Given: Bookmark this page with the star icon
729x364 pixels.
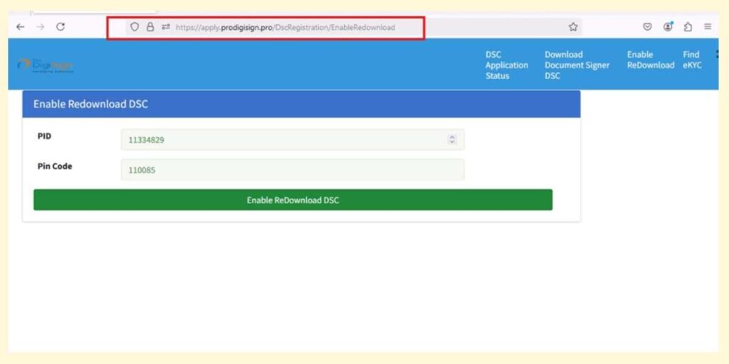Looking at the screenshot, I should (x=573, y=27).
